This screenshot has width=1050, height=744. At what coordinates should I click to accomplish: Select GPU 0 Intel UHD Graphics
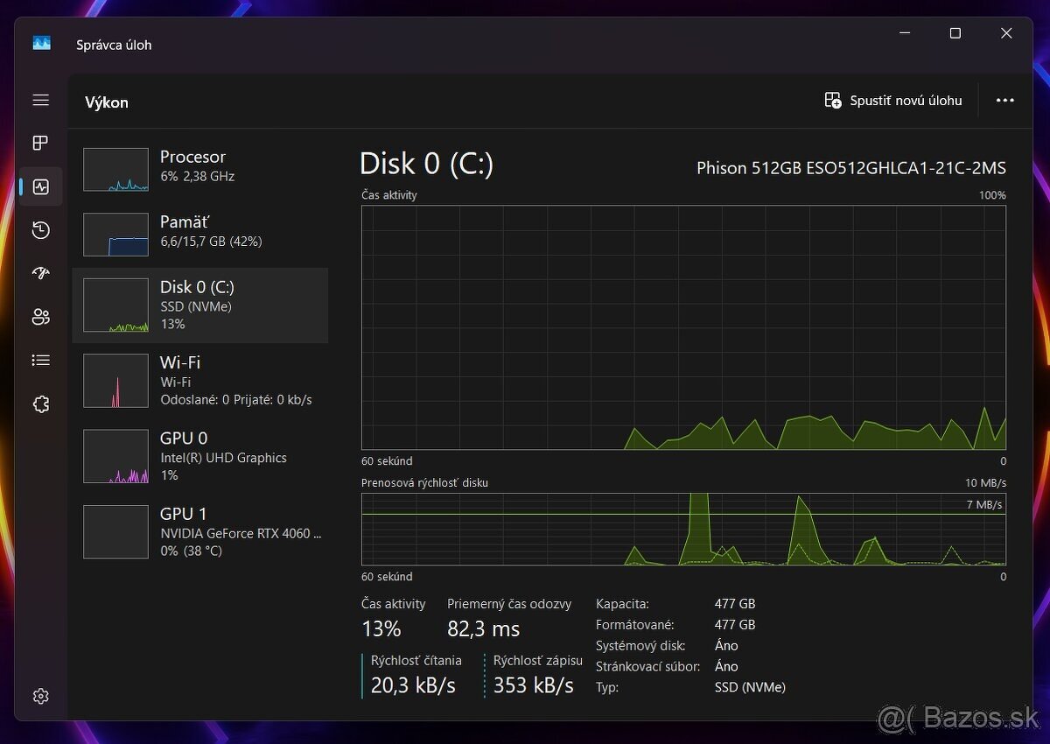[200, 456]
